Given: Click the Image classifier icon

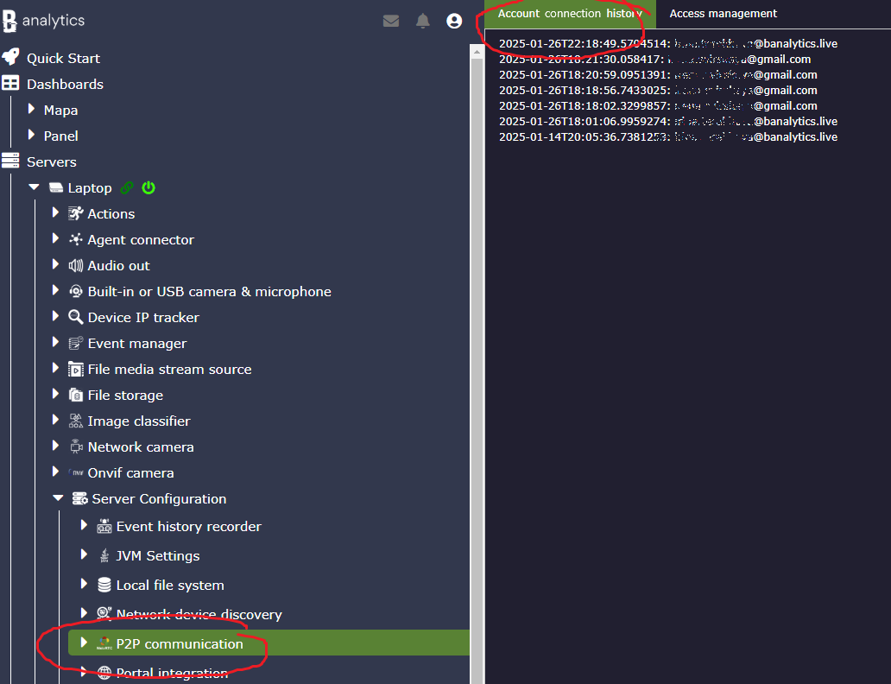Looking at the screenshot, I should [x=76, y=421].
